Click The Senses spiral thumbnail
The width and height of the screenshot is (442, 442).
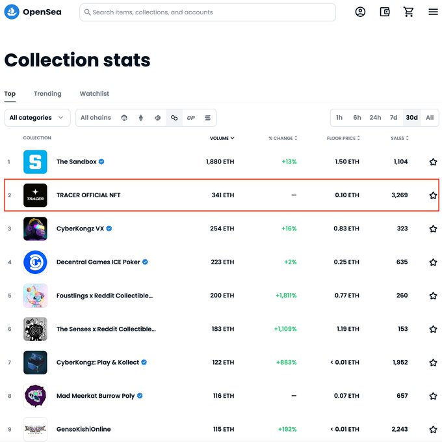click(x=35, y=329)
